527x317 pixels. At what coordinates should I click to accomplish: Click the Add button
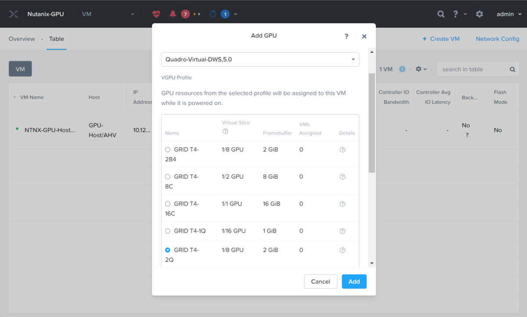pos(354,281)
